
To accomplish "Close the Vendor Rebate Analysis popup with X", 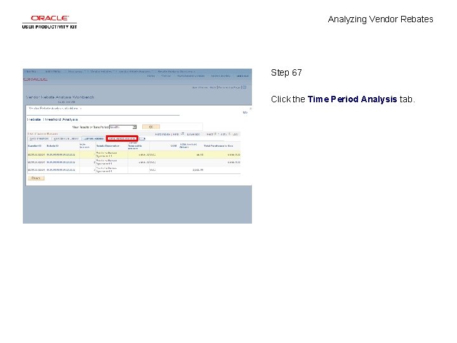I will click(x=250, y=109).
